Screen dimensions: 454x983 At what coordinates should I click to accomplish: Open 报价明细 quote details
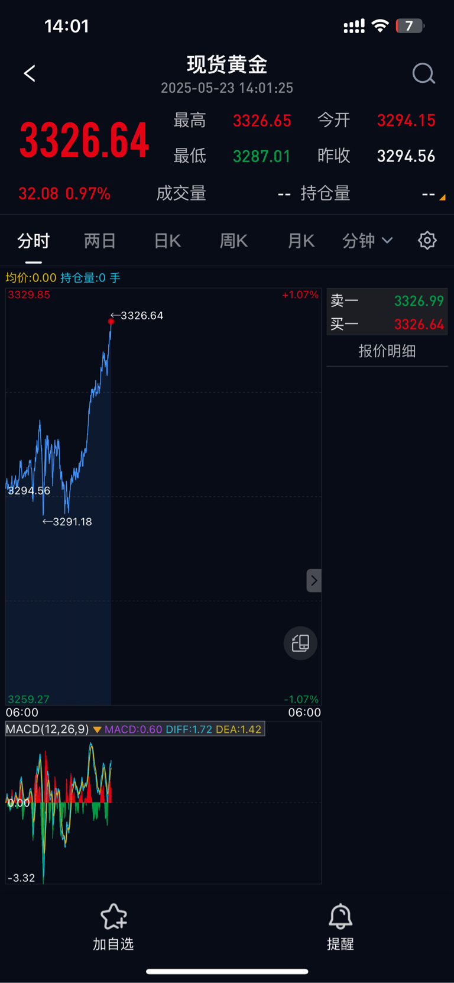[x=387, y=351]
